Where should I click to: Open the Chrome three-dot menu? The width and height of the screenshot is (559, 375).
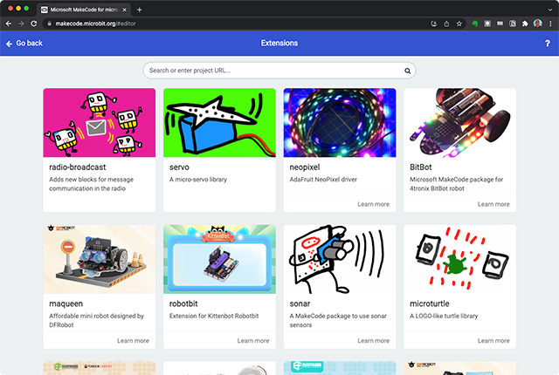click(549, 24)
